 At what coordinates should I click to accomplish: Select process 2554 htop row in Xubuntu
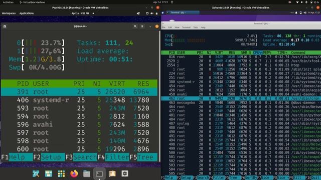241,65
